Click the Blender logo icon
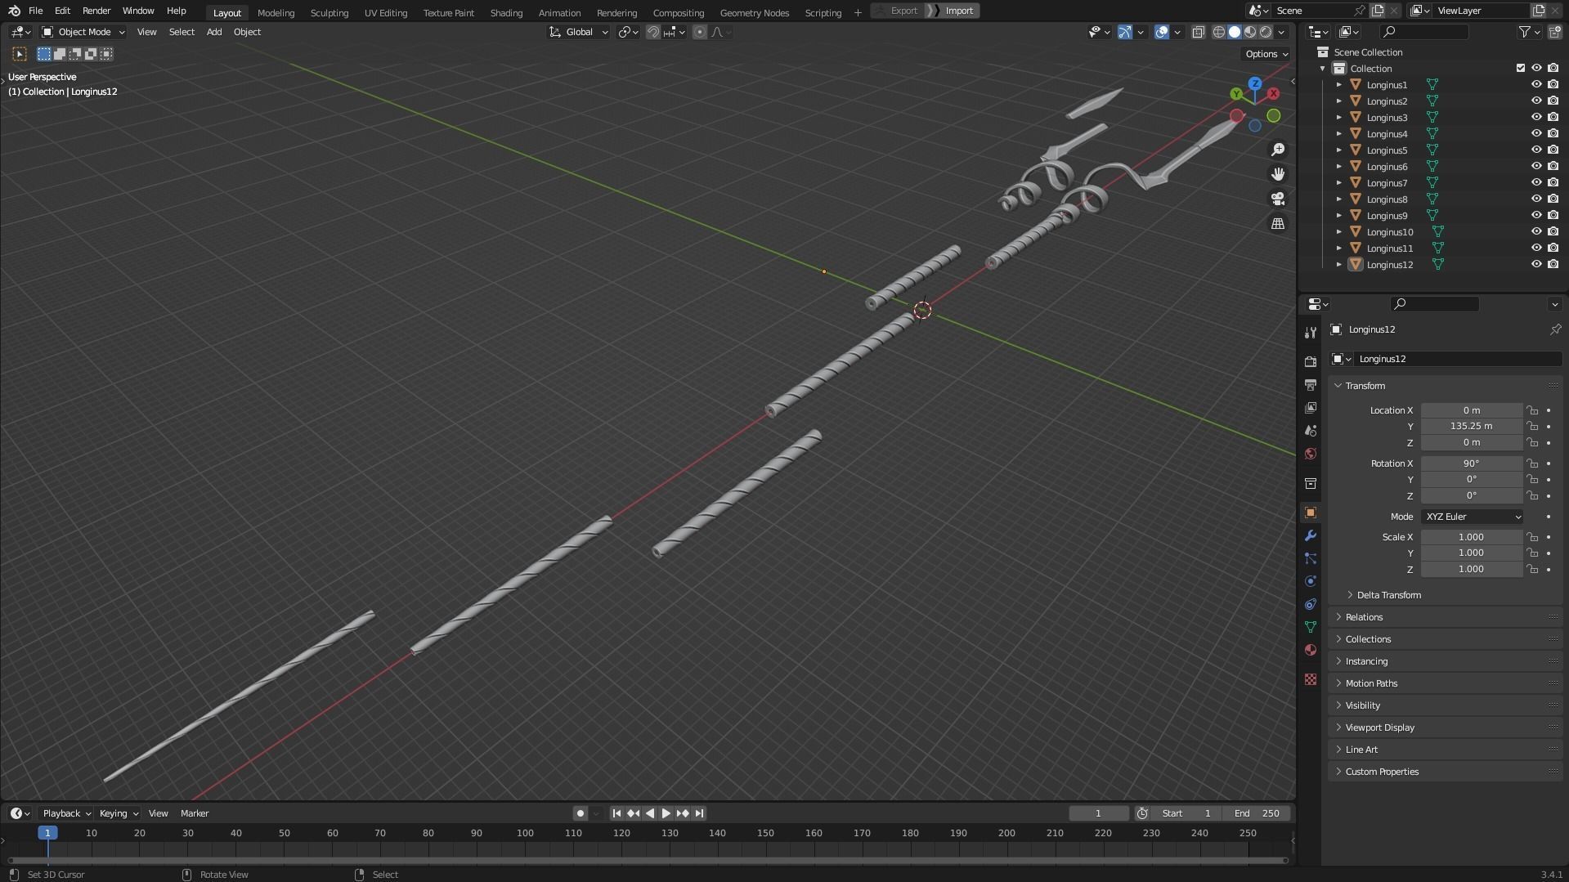 (x=14, y=11)
